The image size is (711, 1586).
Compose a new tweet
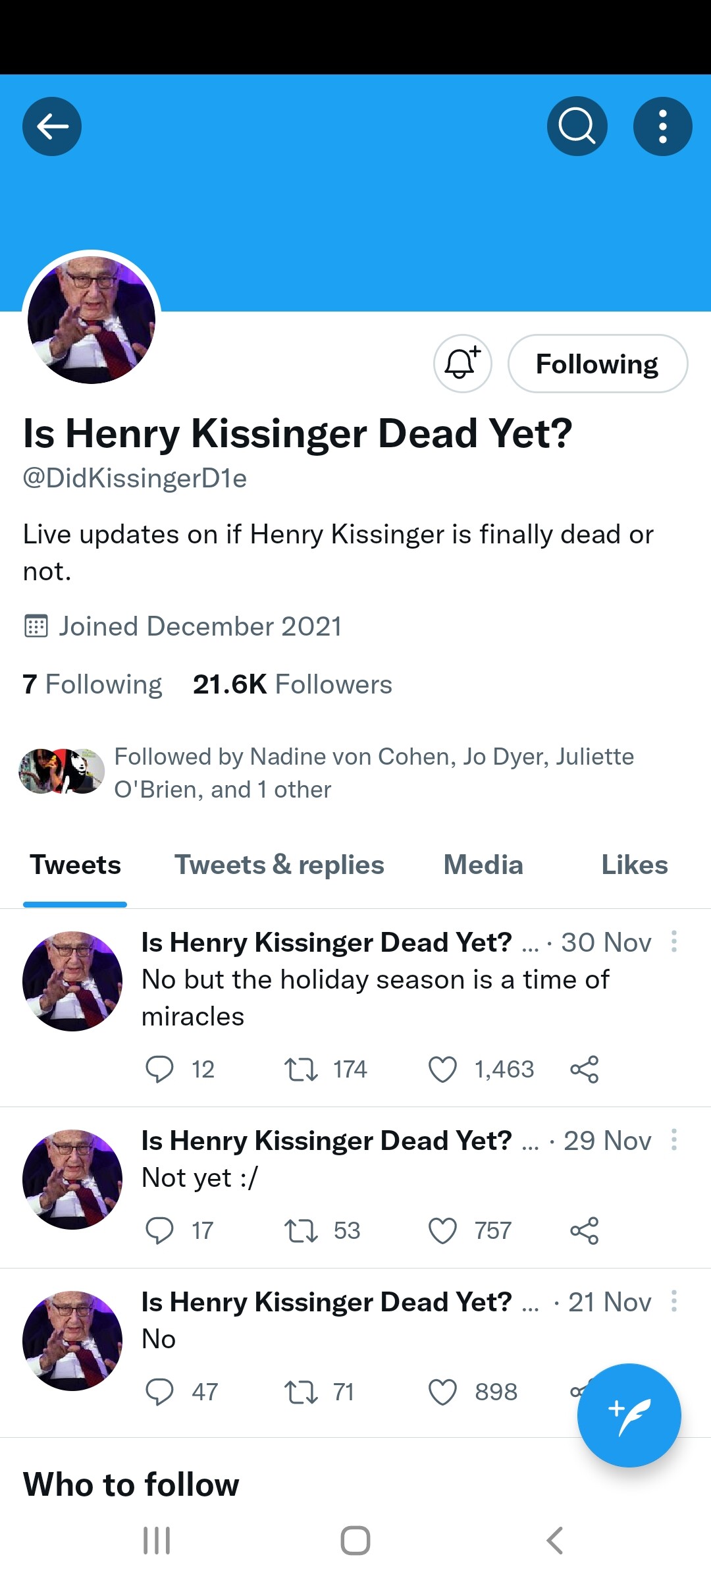[629, 1415]
